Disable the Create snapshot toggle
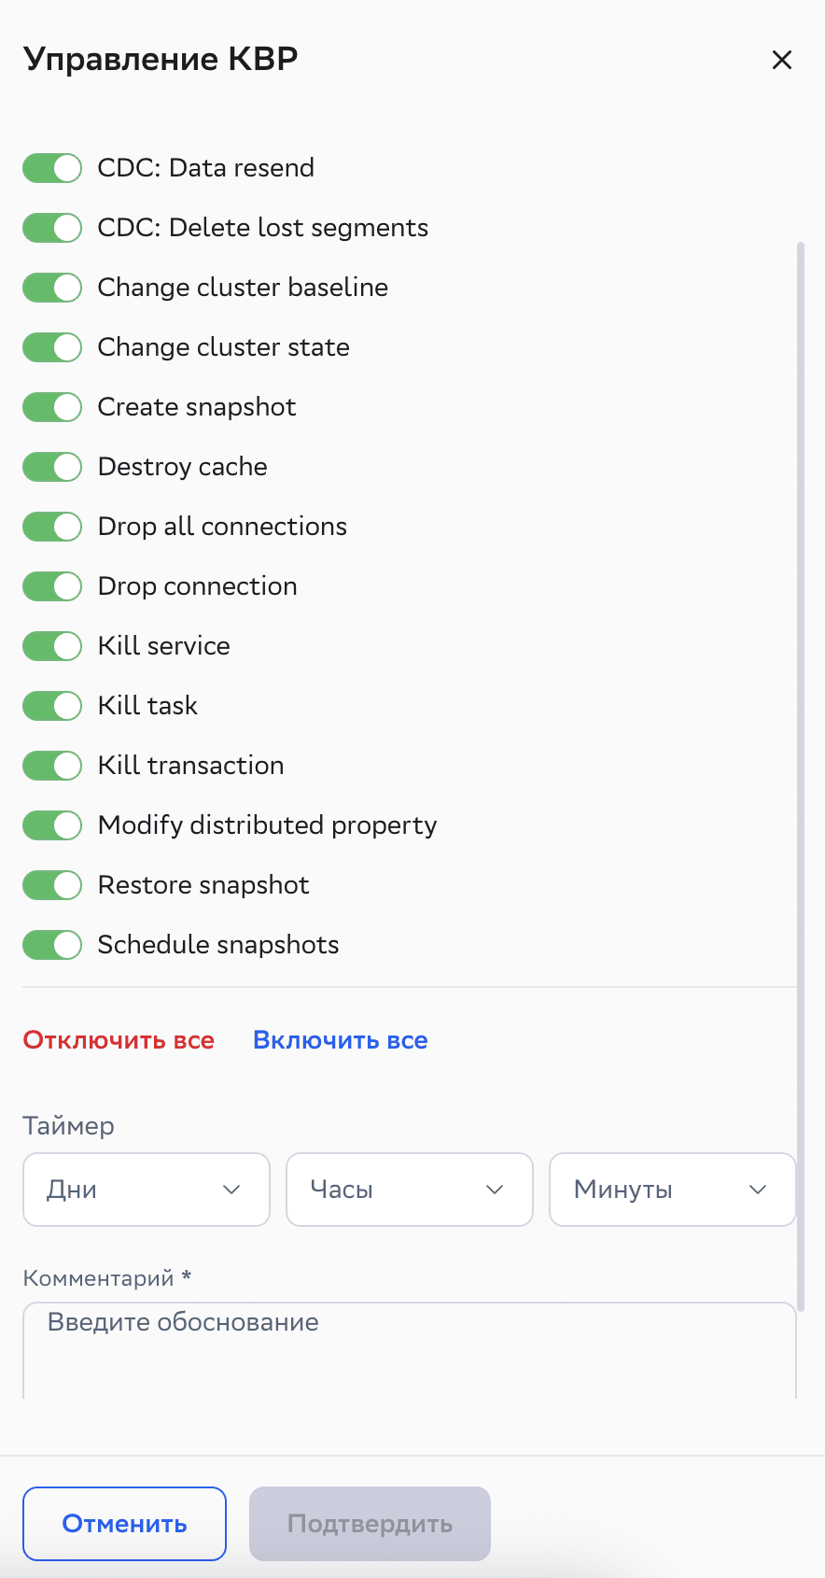 tap(52, 407)
